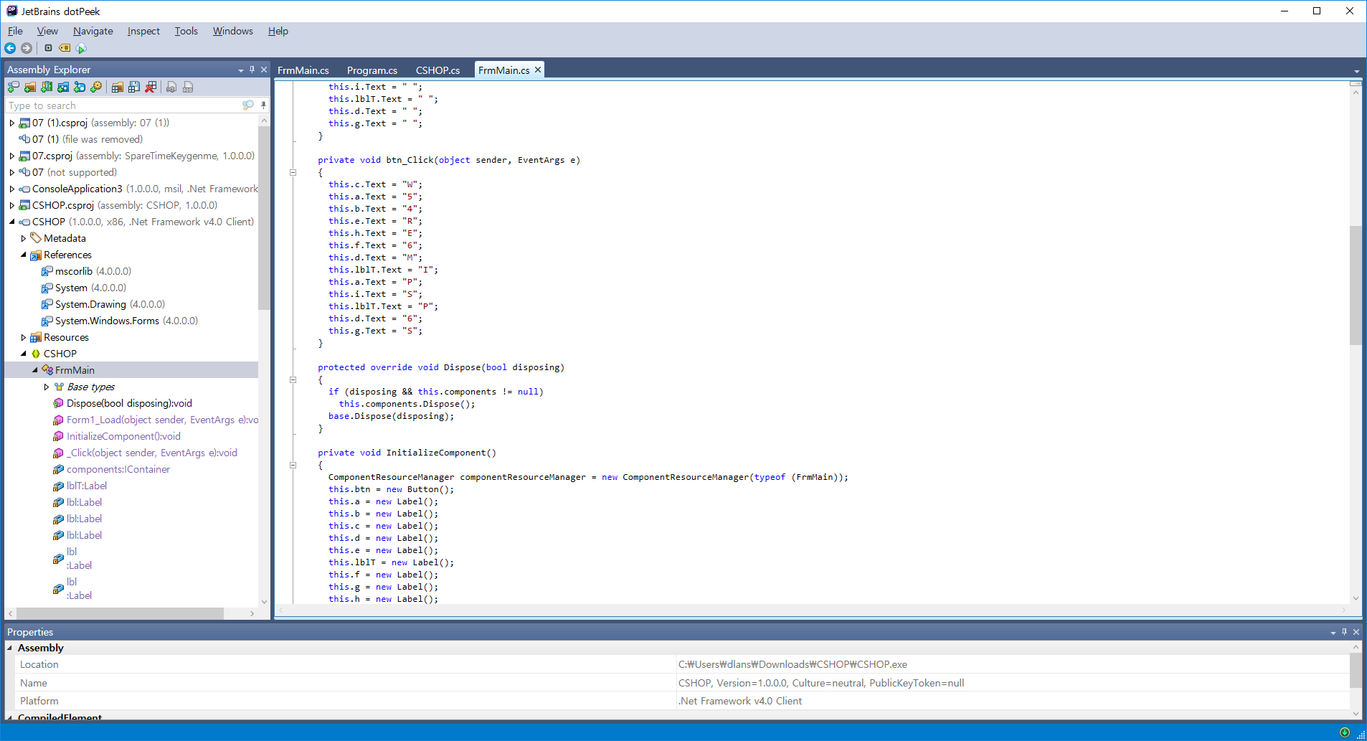
Task: Click Explore running processes gear icon
Action: (x=96, y=87)
